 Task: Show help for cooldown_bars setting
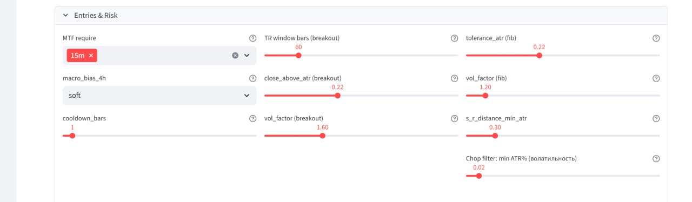[252, 118]
